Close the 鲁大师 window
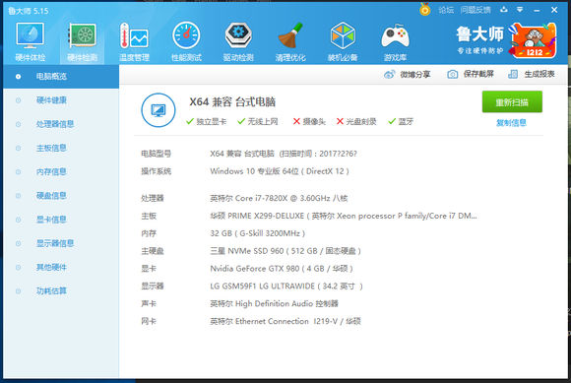Screen dimensions: 571x383 tap(554, 10)
